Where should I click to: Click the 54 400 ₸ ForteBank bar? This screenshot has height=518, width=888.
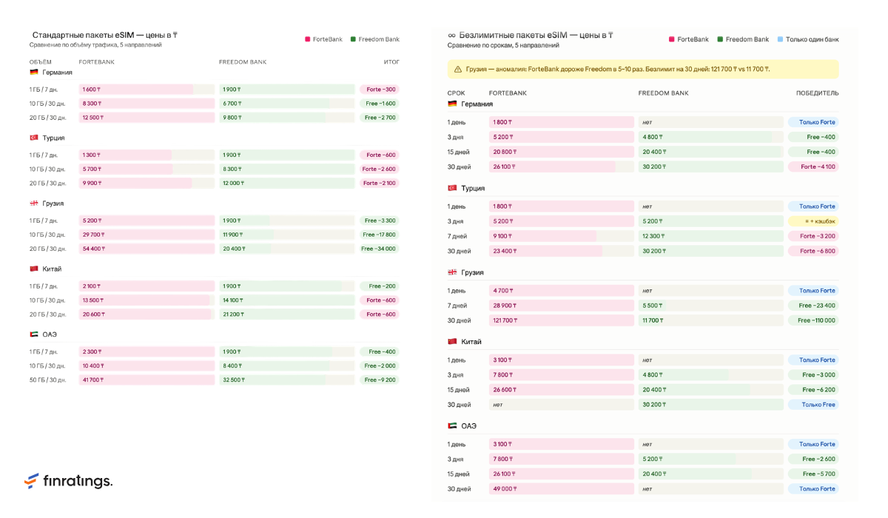[147, 249]
